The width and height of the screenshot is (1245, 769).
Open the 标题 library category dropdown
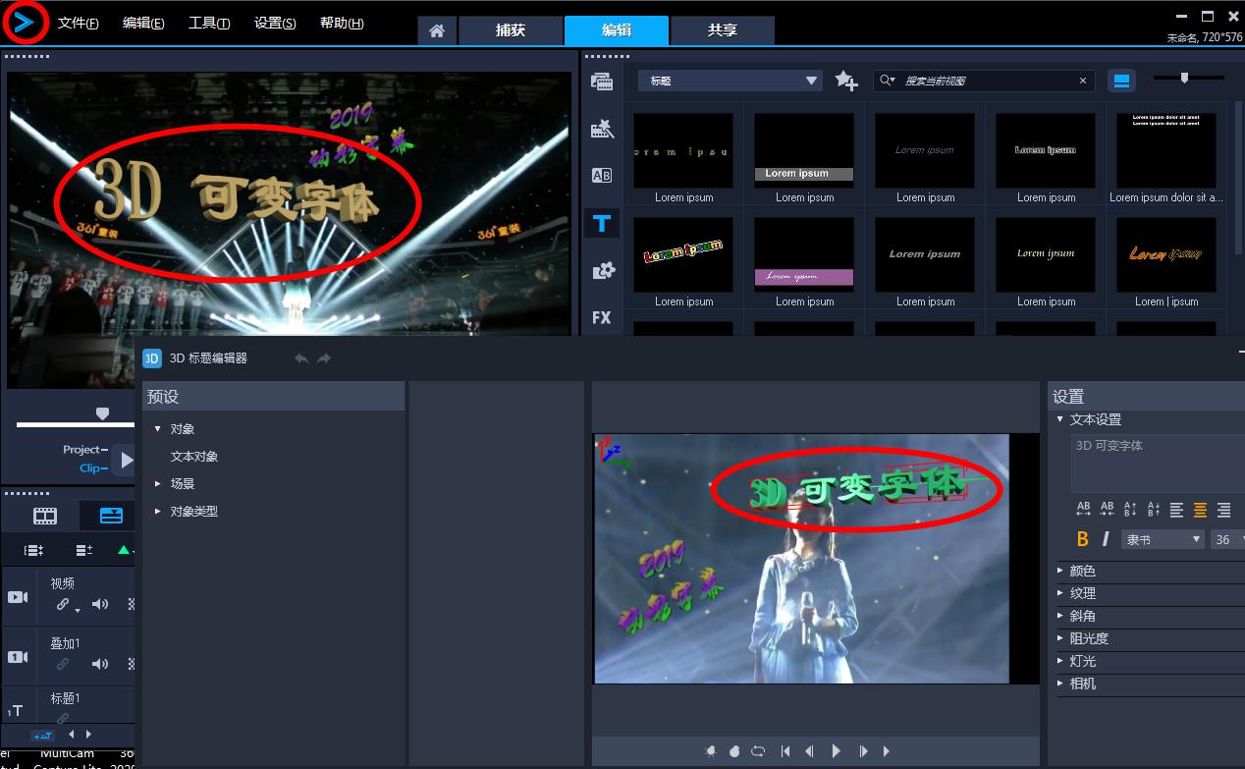[x=730, y=81]
